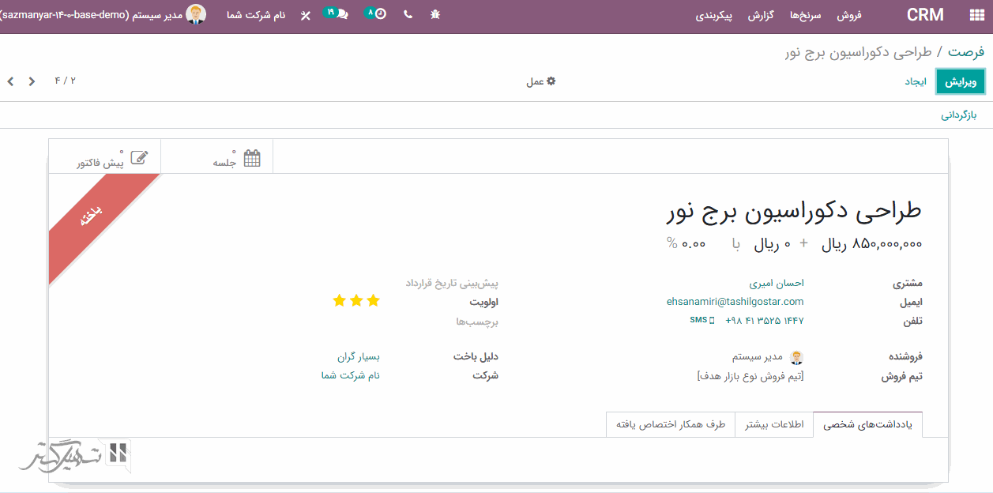
Task: Click the CRM app title
Action: [925, 15]
